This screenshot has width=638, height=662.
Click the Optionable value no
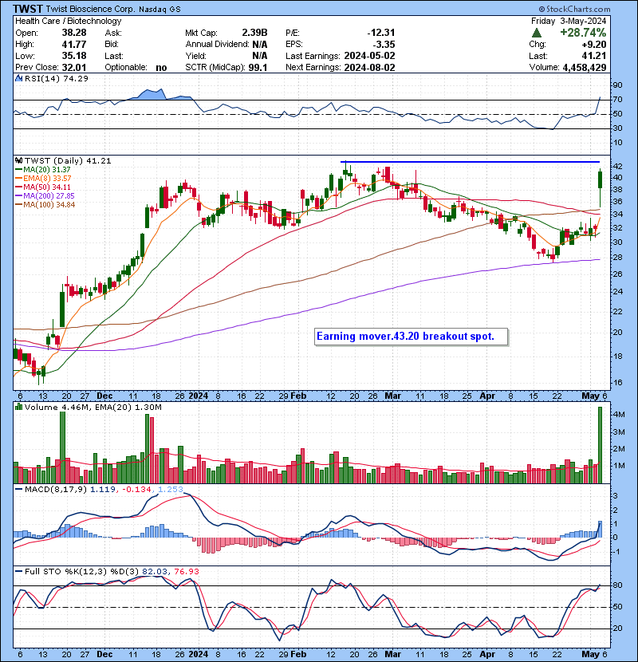[161, 68]
